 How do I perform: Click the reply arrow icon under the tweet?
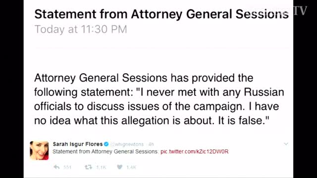tap(56, 167)
